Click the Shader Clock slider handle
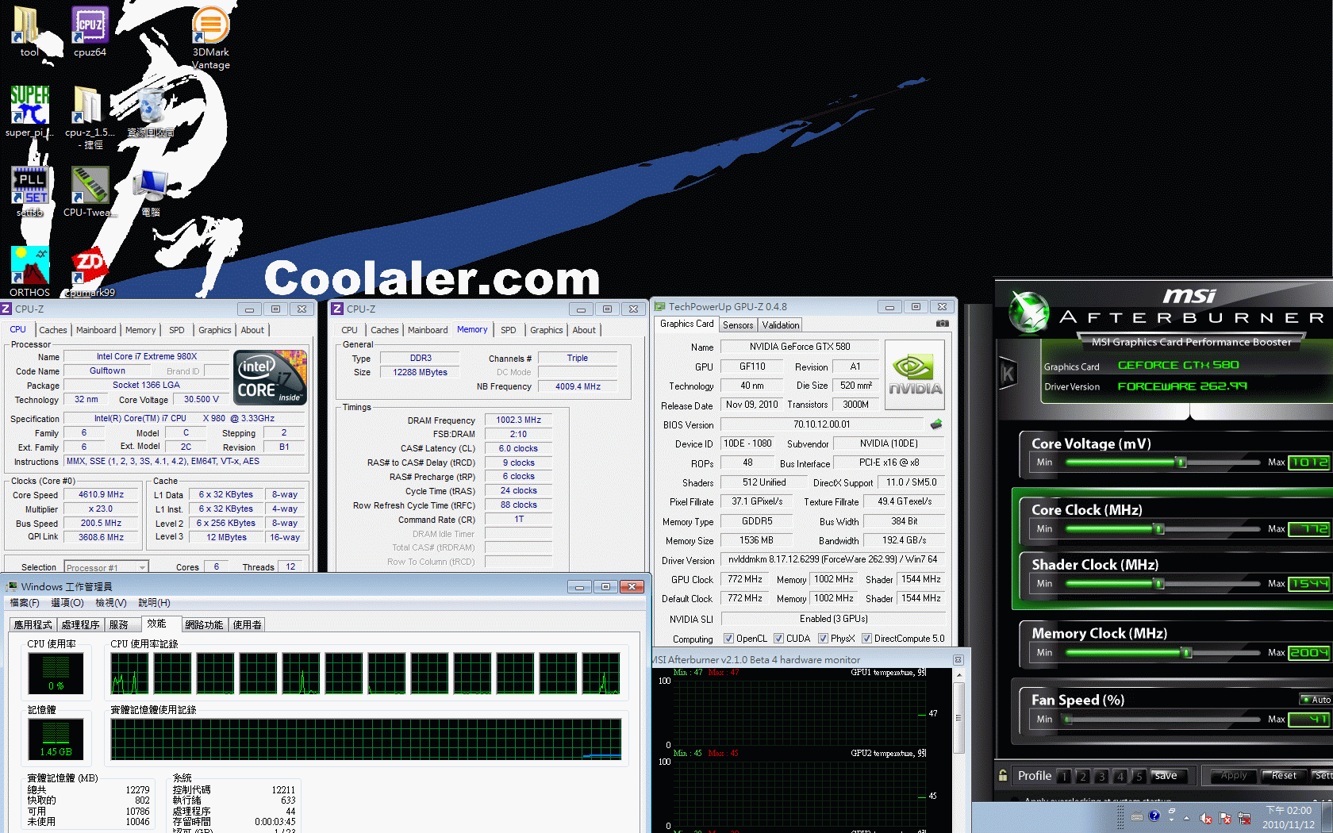Image resolution: width=1333 pixels, height=833 pixels. (1159, 584)
